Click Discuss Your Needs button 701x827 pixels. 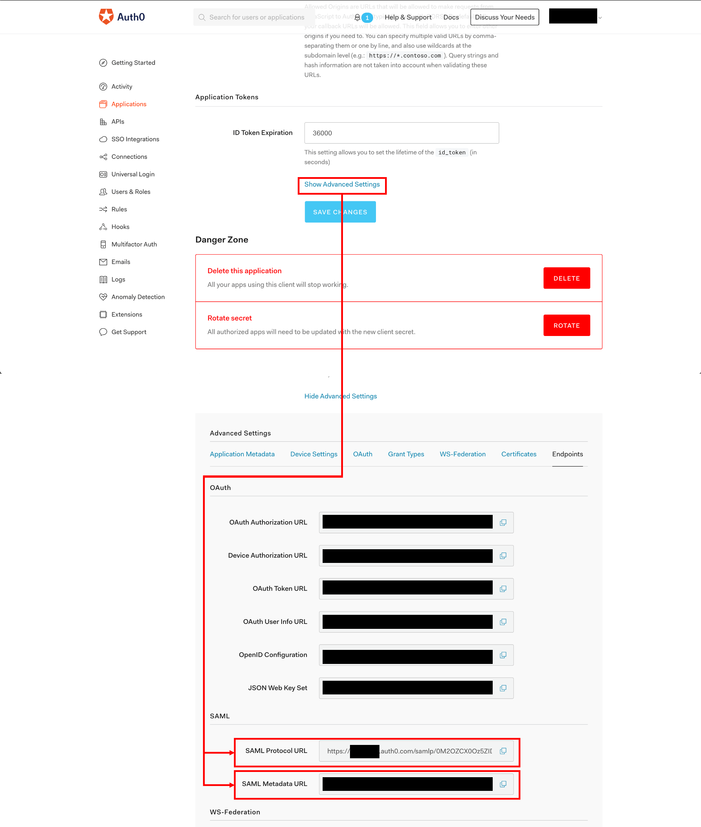505,17
